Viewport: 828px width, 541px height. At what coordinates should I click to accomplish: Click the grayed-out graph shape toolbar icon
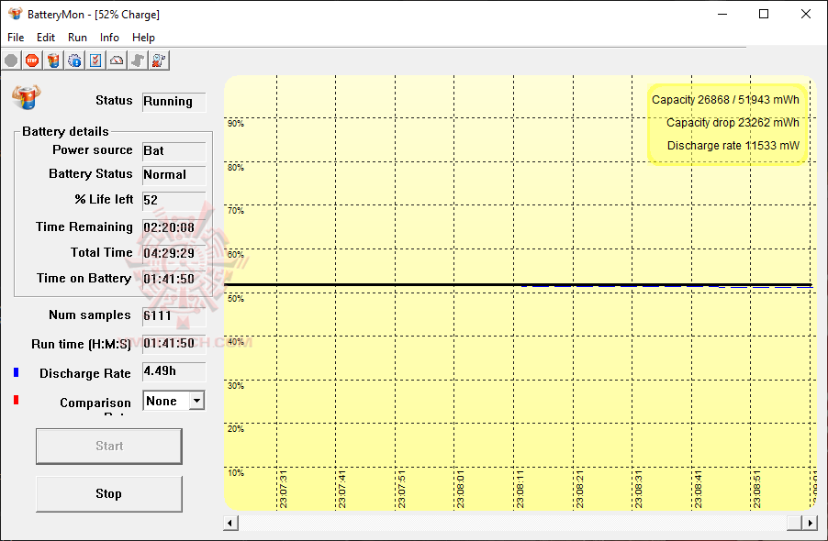(138, 61)
